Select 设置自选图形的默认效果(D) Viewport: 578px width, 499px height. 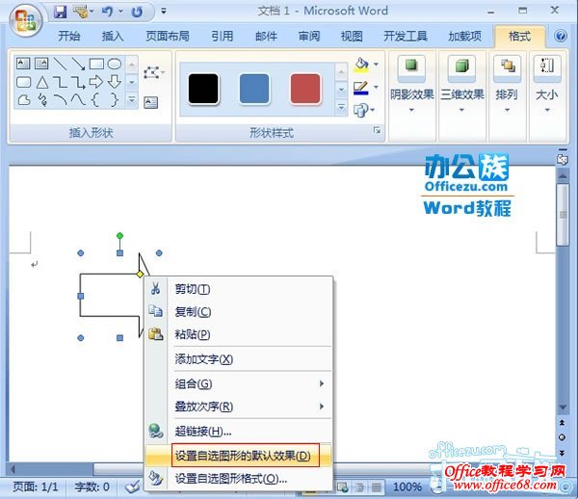tap(239, 456)
